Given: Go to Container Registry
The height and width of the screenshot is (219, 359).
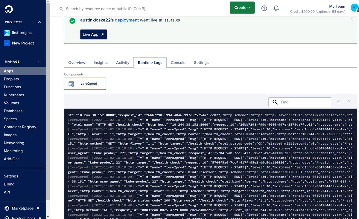Looking at the screenshot, I should [x=20, y=127].
